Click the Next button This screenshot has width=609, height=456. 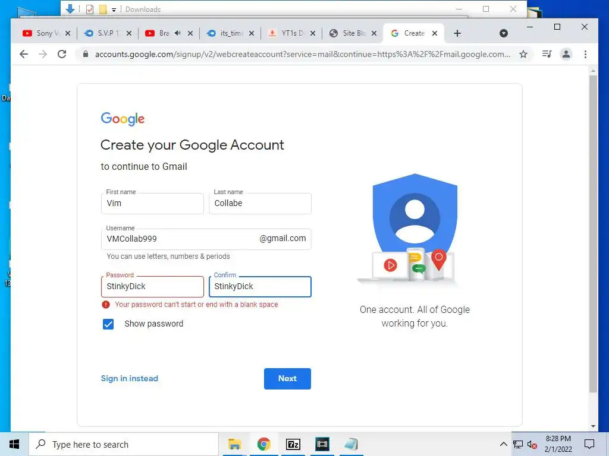coord(287,378)
